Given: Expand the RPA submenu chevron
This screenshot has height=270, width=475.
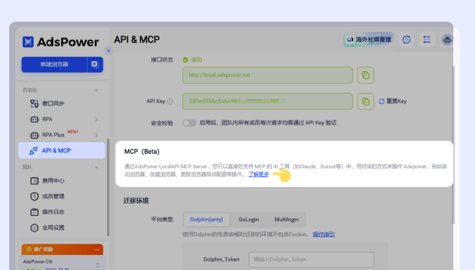Looking at the screenshot, I should tap(96, 119).
